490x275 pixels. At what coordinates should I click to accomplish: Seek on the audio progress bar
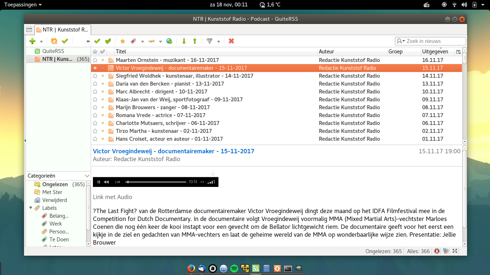click(156, 182)
